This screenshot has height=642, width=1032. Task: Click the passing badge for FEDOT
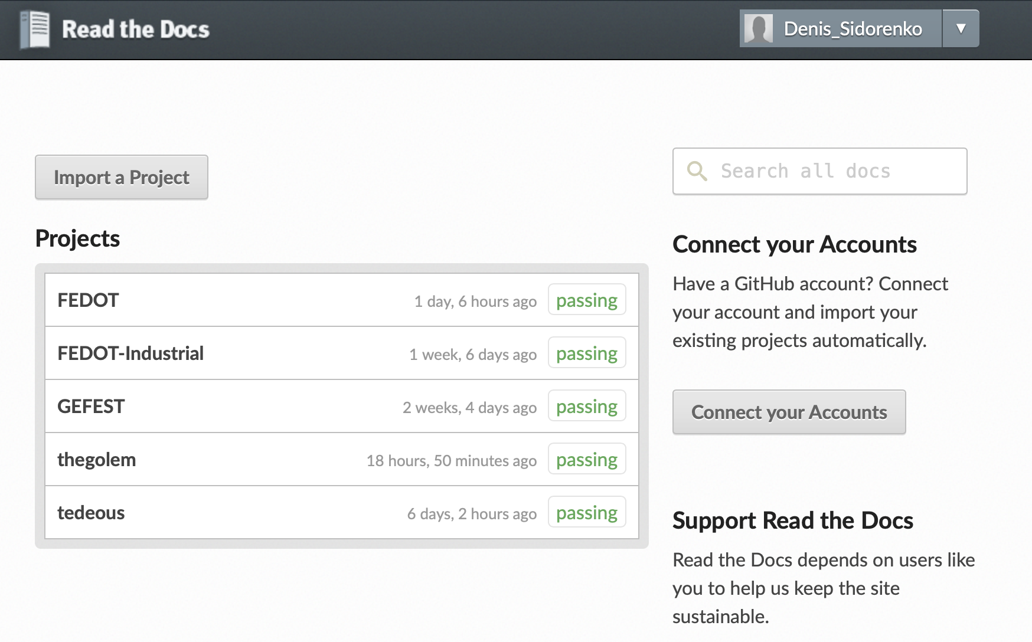[x=587, y=300]
